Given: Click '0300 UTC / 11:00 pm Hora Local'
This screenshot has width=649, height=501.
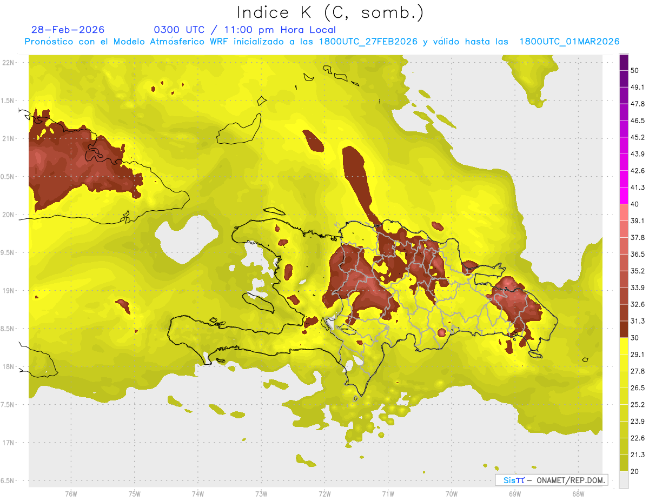Looking at the screenshot, I should point(245,30).
